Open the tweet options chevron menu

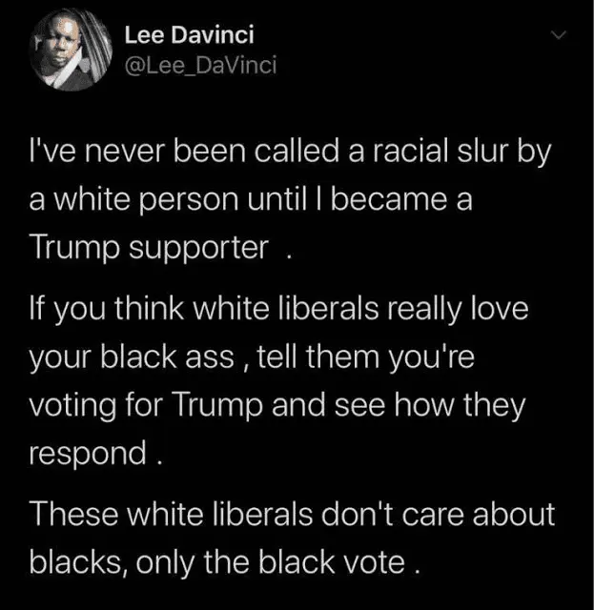[559, 35]
